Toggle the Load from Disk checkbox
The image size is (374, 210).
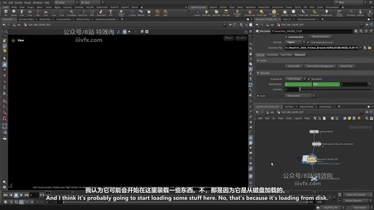coord(286,37)
